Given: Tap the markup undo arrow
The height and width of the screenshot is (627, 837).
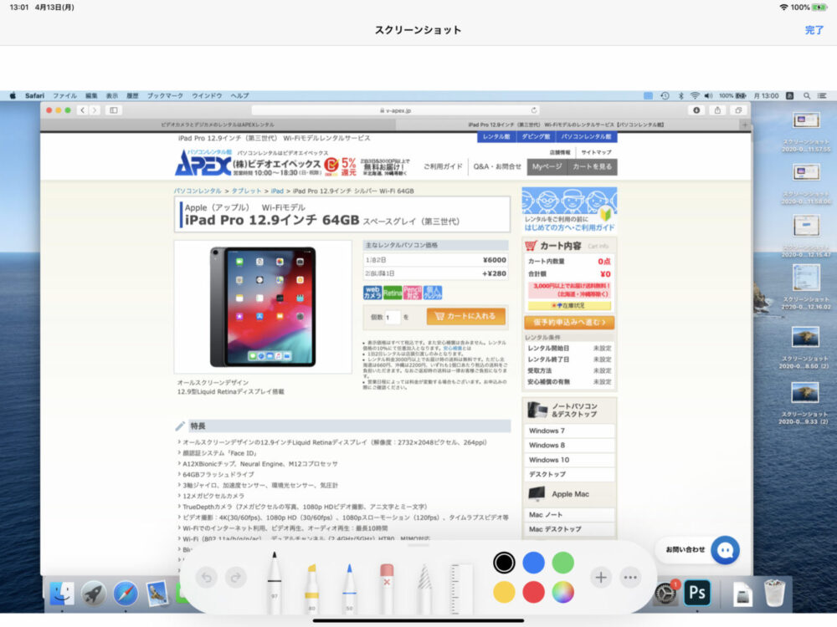Looking at the screenshot, I should (x=207, y=577).
